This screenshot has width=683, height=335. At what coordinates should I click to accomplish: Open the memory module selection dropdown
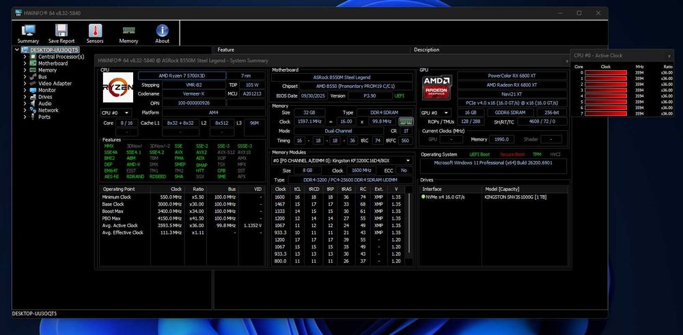pos(342,160)
